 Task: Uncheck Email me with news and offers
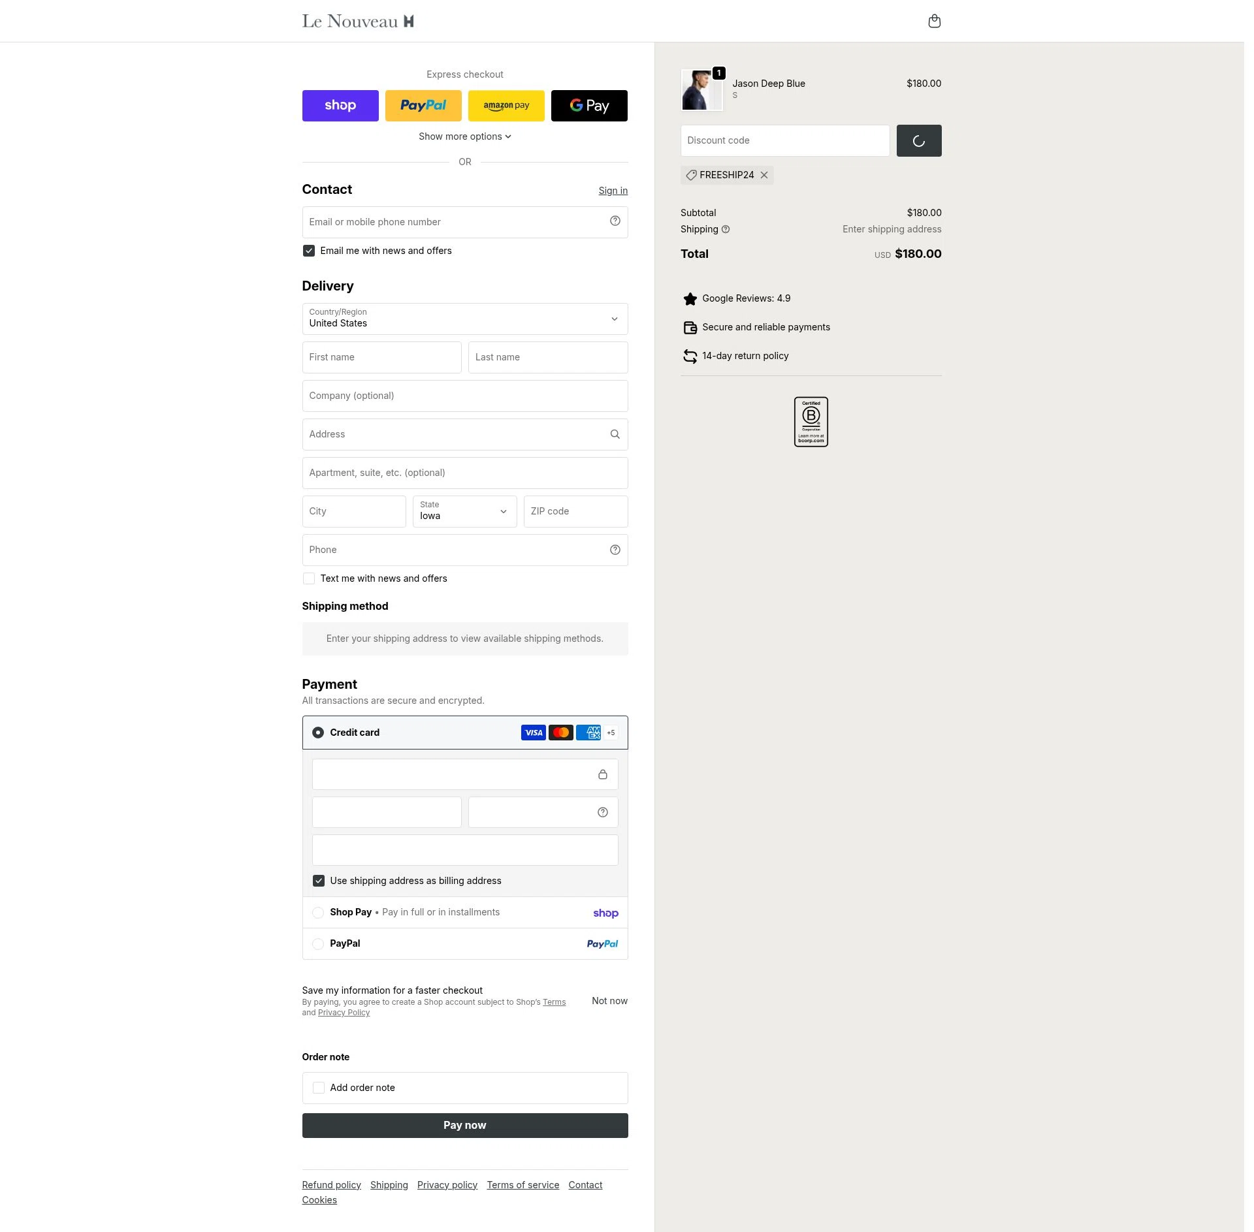click(309, 251)
